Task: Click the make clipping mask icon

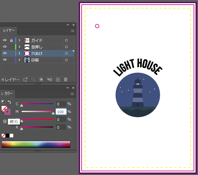Action: pos(41,79)
